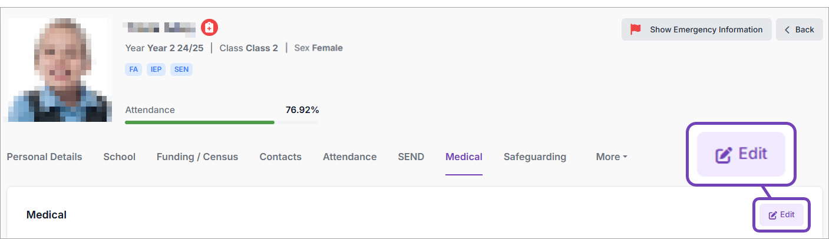Switch to the Safeguarding tab

534,157
